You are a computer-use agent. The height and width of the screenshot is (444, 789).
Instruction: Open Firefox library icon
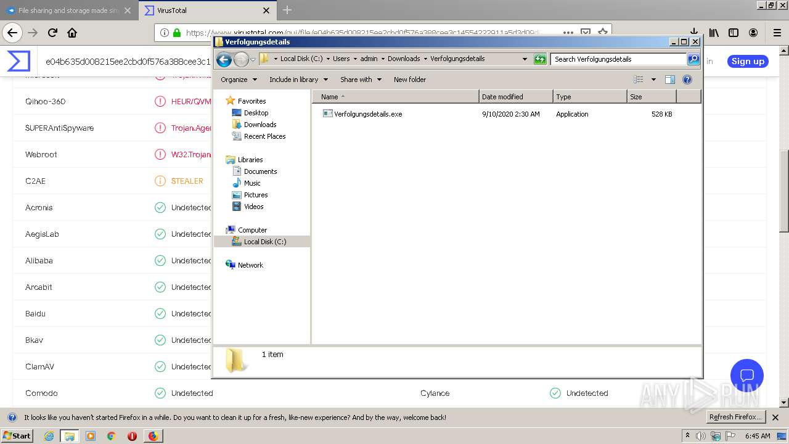[x=714, y=33]
